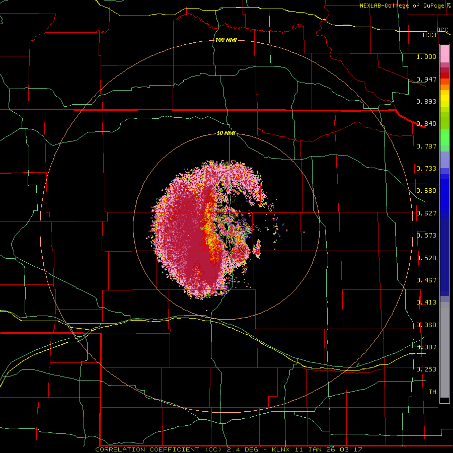453x453 pixels.
Task: Click the dark blue segment of color bar
Action: (x=444, y=257)
